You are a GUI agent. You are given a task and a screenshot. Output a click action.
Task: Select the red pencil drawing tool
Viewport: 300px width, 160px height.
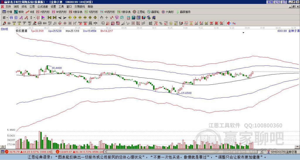[x=4, y=23]
